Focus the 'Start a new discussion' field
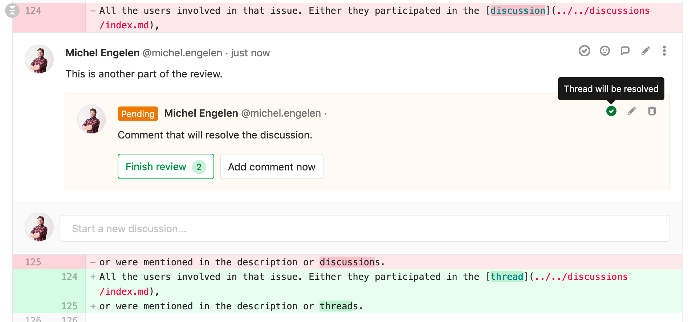Image resolution: width=692 pixels, height=322 pixels. pyautogui.click(x=365, y=229)
